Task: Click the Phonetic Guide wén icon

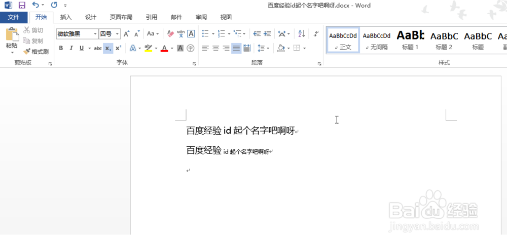Action: point(181,33)
